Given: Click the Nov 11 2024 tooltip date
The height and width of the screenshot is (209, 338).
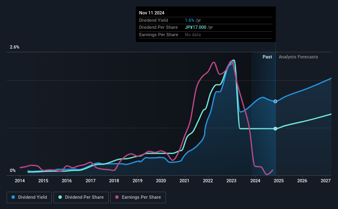Looking at the screenshot, I should 152,13.
